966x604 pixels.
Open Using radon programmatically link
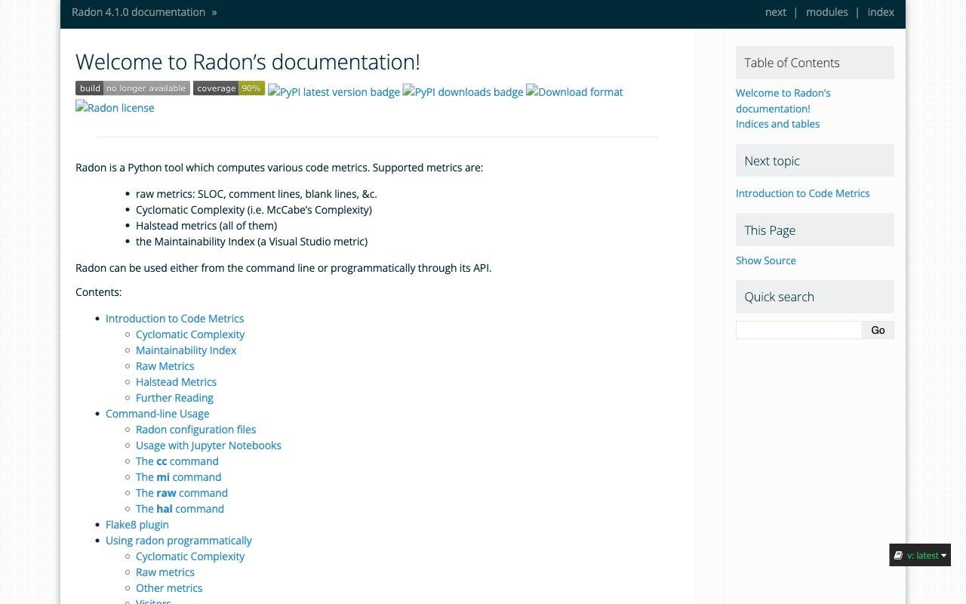(178, 541)
